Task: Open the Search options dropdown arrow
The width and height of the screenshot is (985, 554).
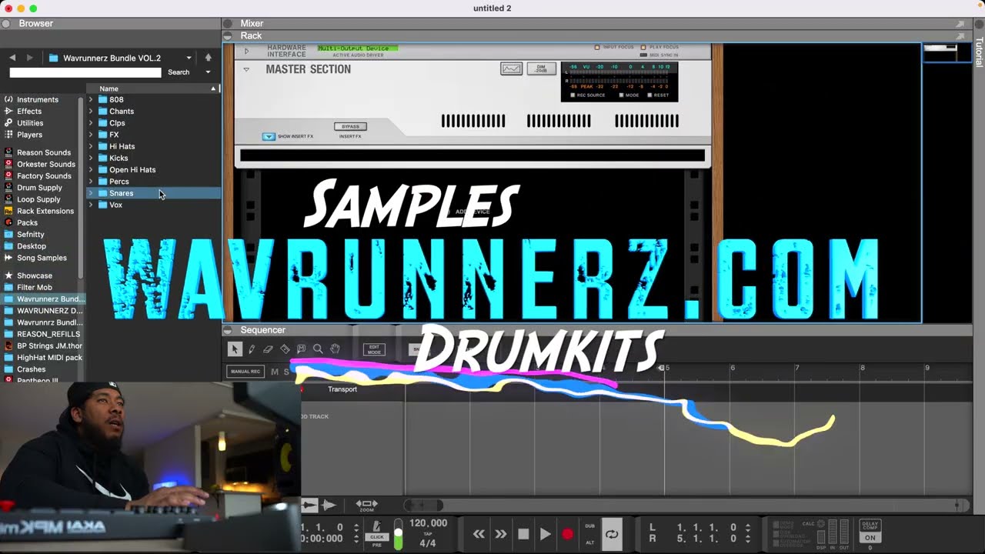Action: [x=208, y=72]
